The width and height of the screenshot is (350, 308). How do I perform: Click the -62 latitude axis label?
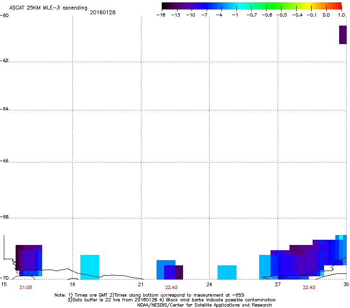point(4,61)
